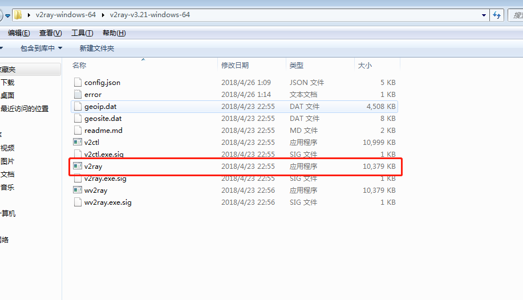The height and width of the screenshot is (300, 523).
Task: Select the v2ctl file name
Action: coord(91,142)
